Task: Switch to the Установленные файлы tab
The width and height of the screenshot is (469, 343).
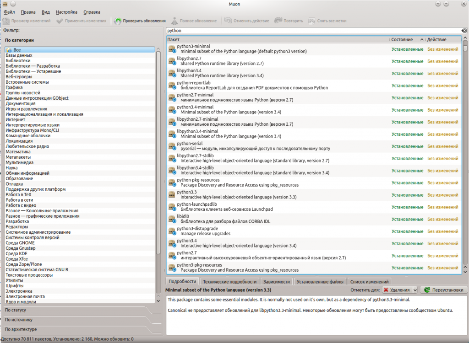Action: [x=320, y=281]
